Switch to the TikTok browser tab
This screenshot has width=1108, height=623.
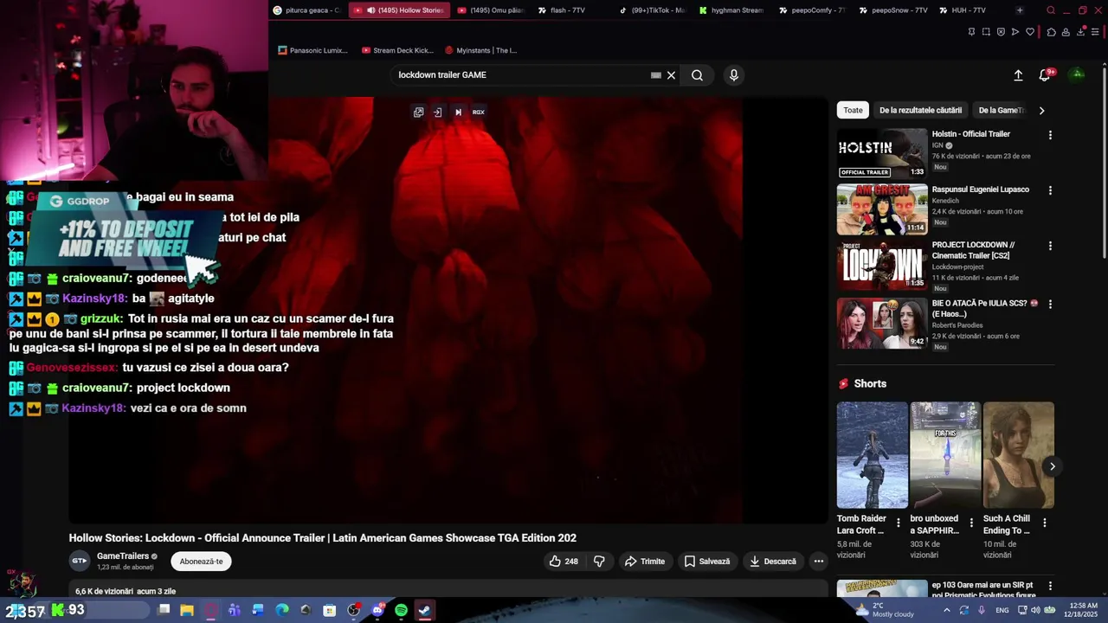click(653, 10)
